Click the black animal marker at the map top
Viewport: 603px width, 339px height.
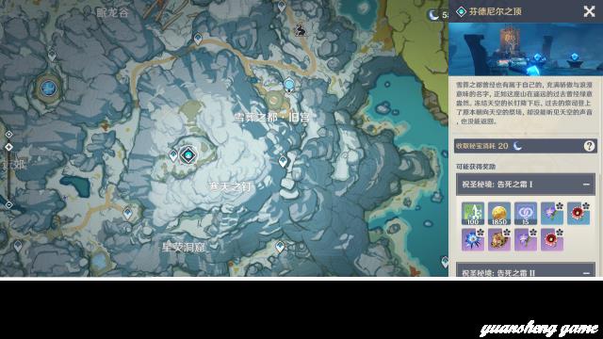tap(301, 29)
